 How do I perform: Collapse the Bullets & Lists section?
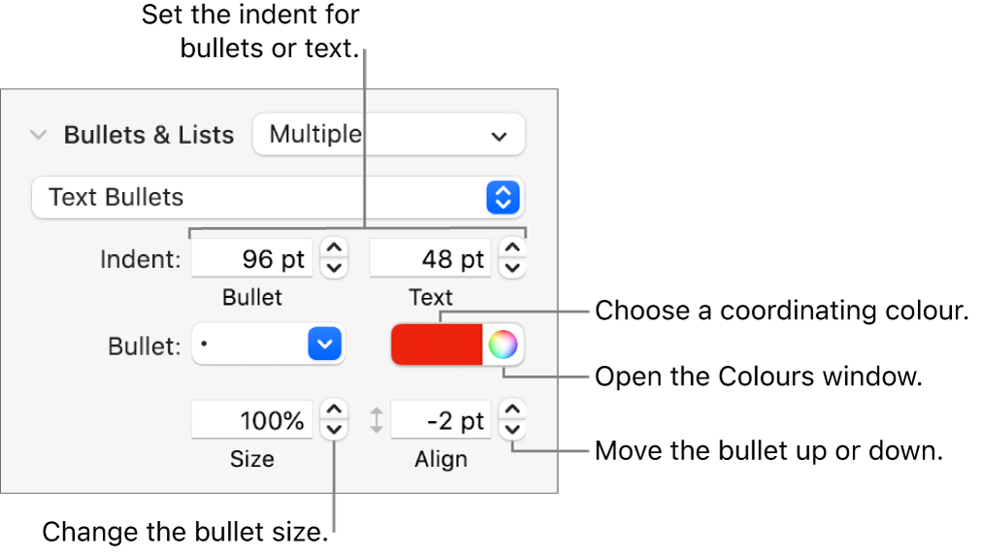pos(38,135)
